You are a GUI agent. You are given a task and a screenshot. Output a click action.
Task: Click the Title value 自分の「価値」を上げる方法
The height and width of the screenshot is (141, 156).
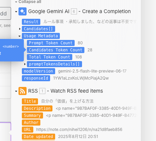click(x=67, y=101)
